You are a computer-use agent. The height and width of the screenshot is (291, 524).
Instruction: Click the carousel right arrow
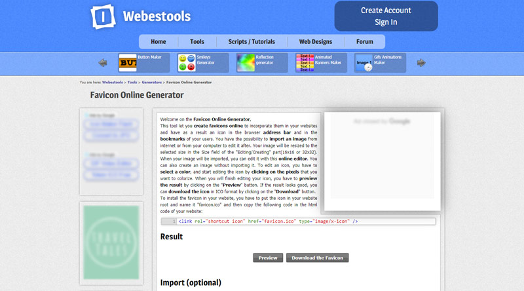click(421, 62)
